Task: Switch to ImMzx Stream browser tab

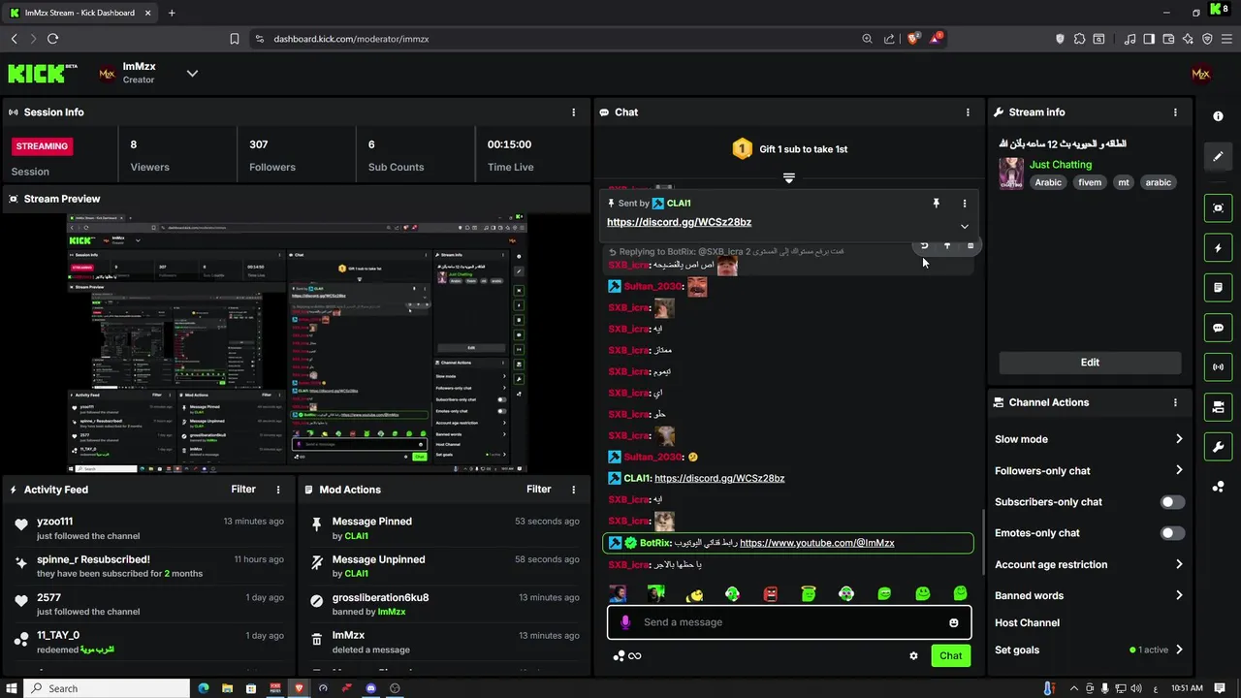Action: pos(80,13)
